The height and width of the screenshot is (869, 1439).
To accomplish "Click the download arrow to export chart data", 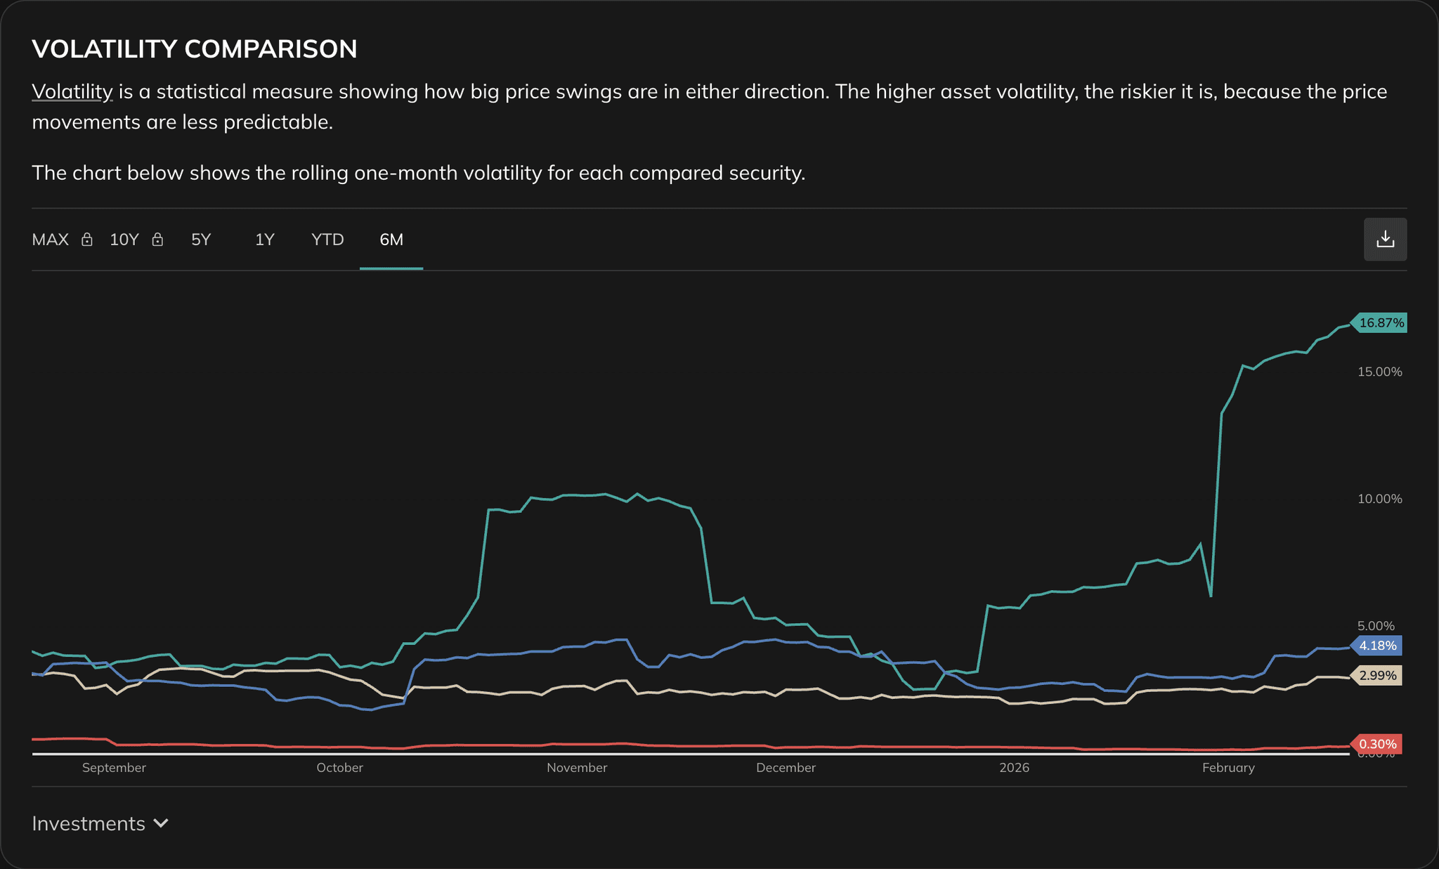I will pyautogui.click(x=1385, y=239).
